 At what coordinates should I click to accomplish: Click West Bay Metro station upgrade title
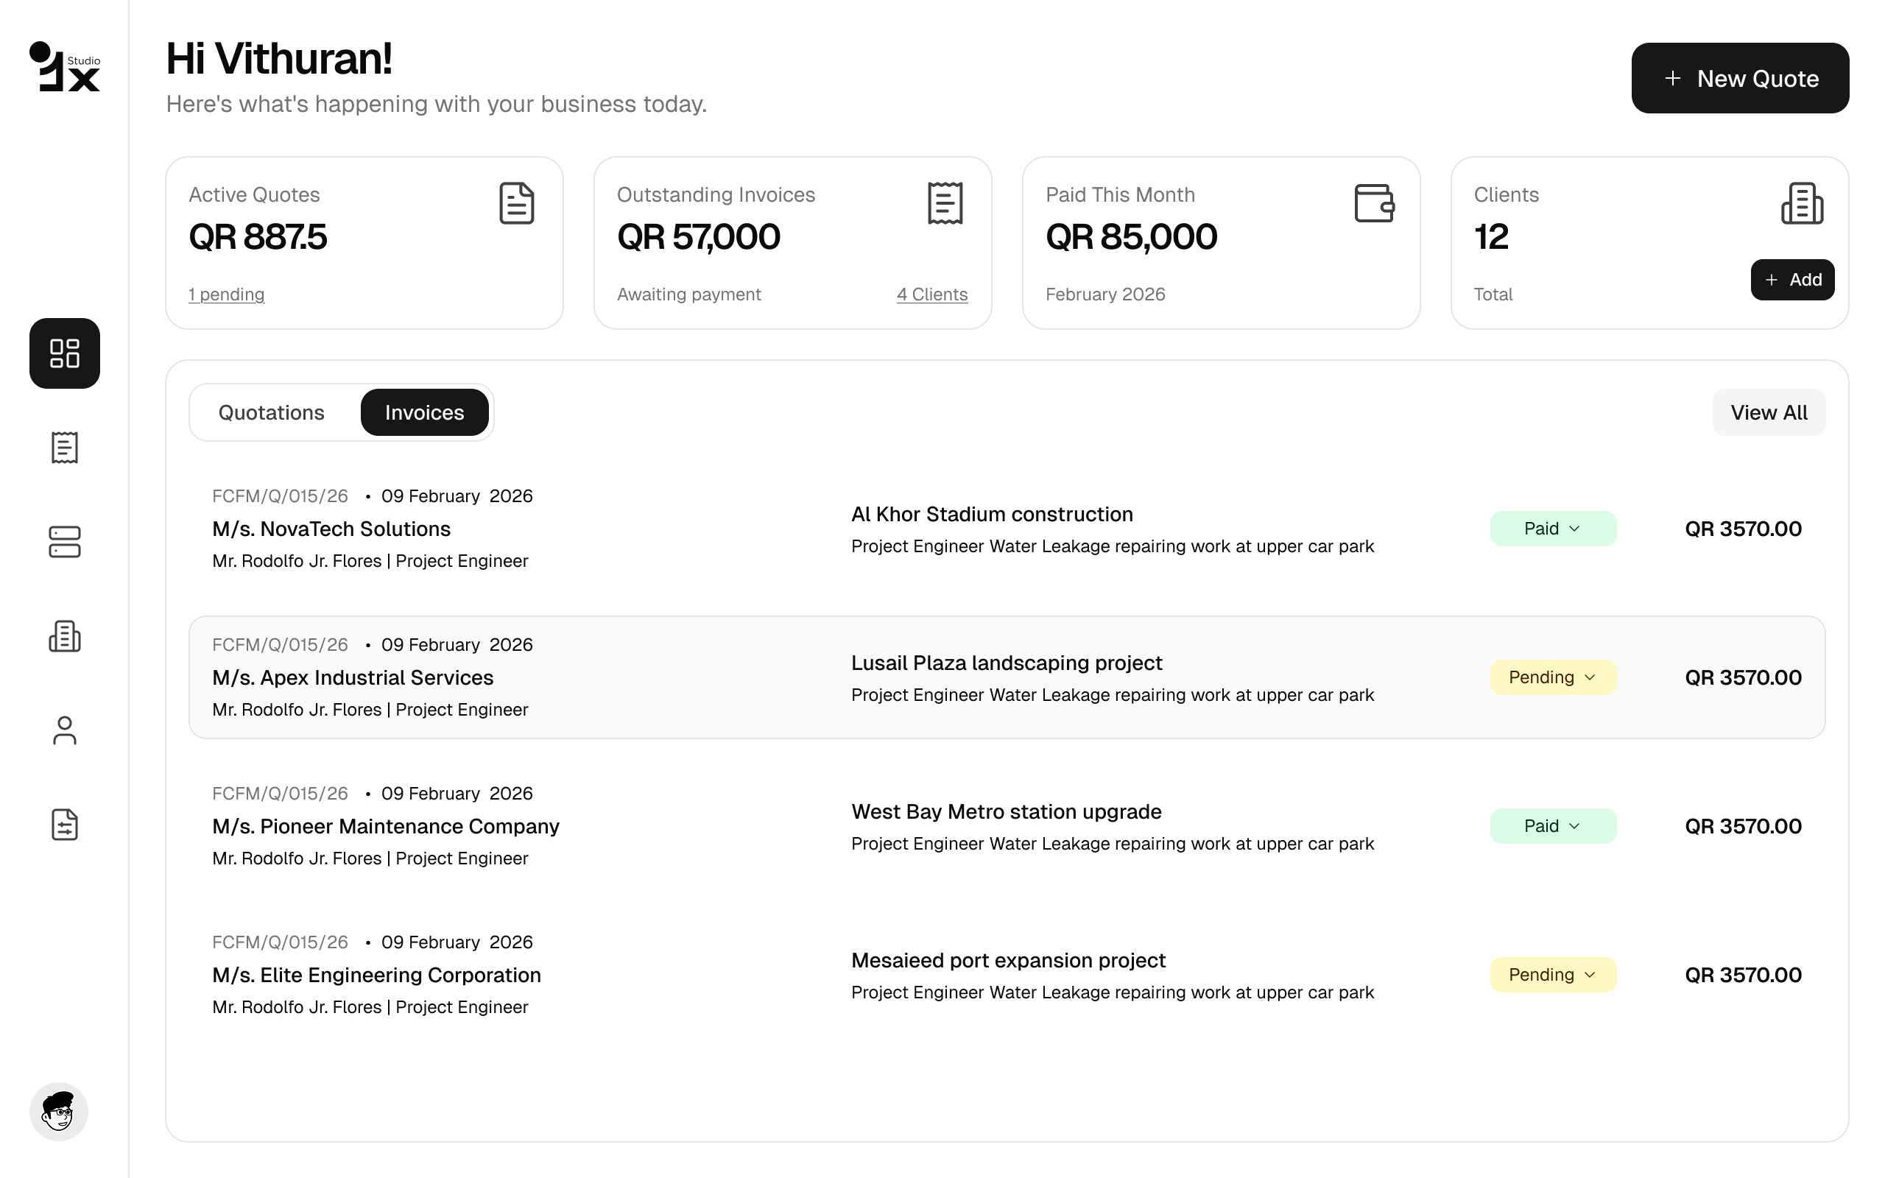click(1007, 812)
